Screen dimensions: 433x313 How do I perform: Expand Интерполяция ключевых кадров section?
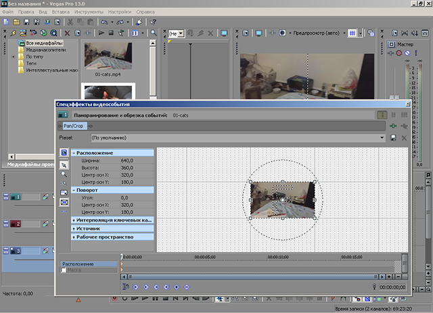point(74,220)
